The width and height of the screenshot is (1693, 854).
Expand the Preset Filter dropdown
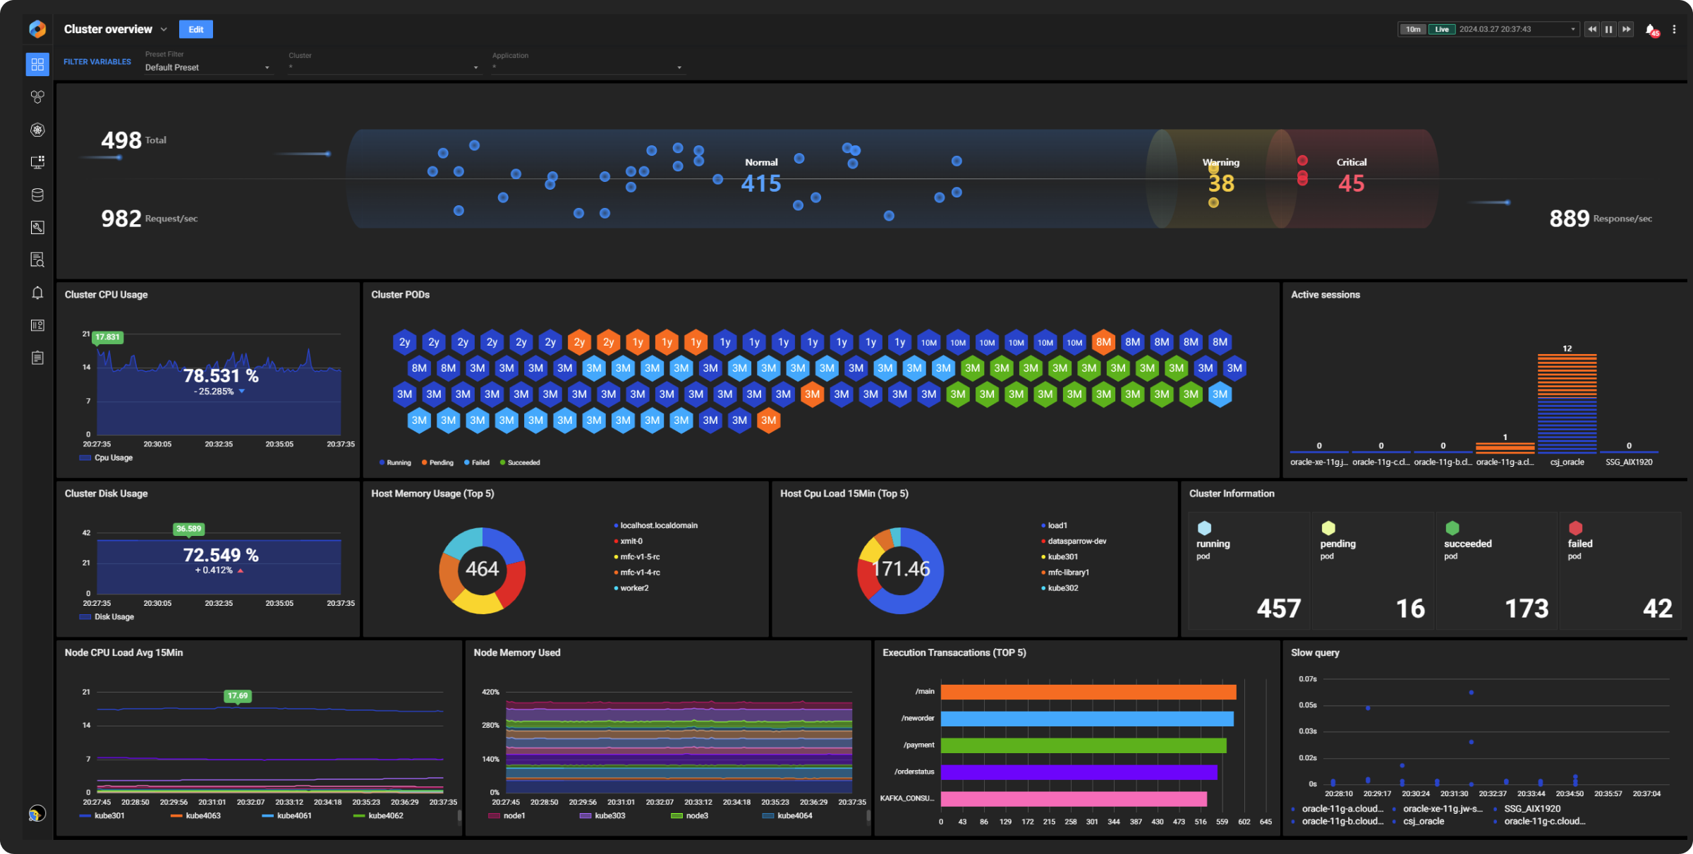pyautogui.click(x=207, y=68)
